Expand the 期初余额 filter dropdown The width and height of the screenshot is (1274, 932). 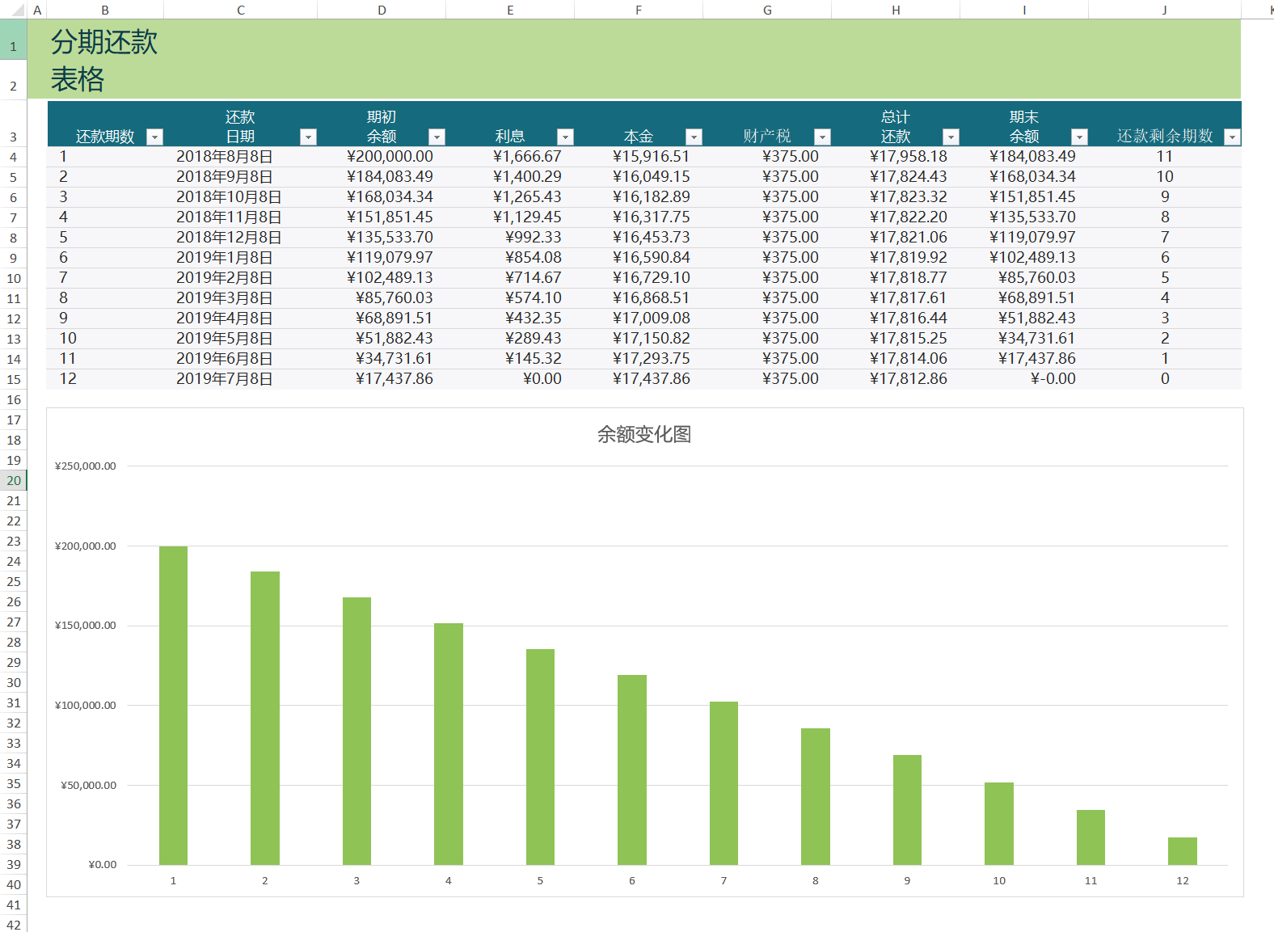tap(437, 137)
